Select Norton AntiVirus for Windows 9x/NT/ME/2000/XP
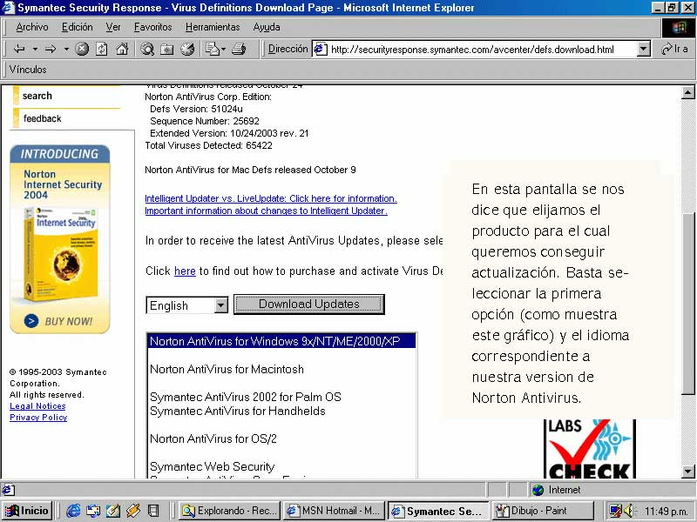 (281, 341)
